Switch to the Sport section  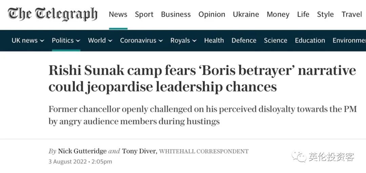[144, 15]
